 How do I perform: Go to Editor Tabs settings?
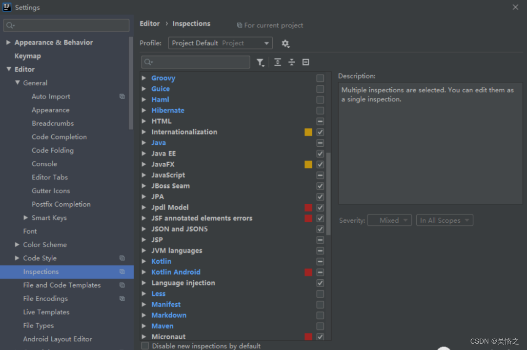(50, 177)
